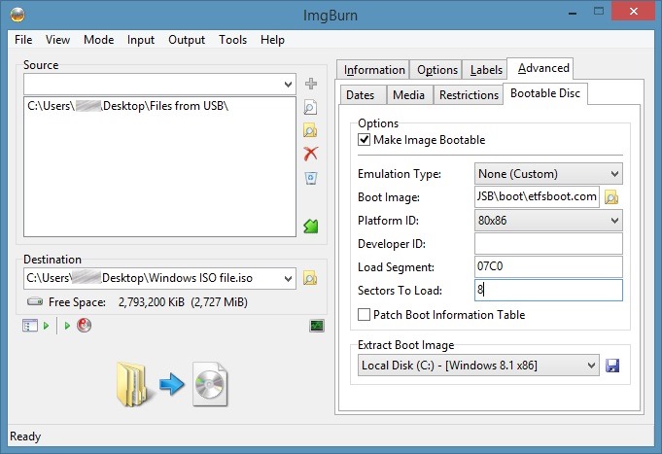Open the Tools menu
This screenshot has width=662, height=454.
pyautogui.click(x=232, y=40)
